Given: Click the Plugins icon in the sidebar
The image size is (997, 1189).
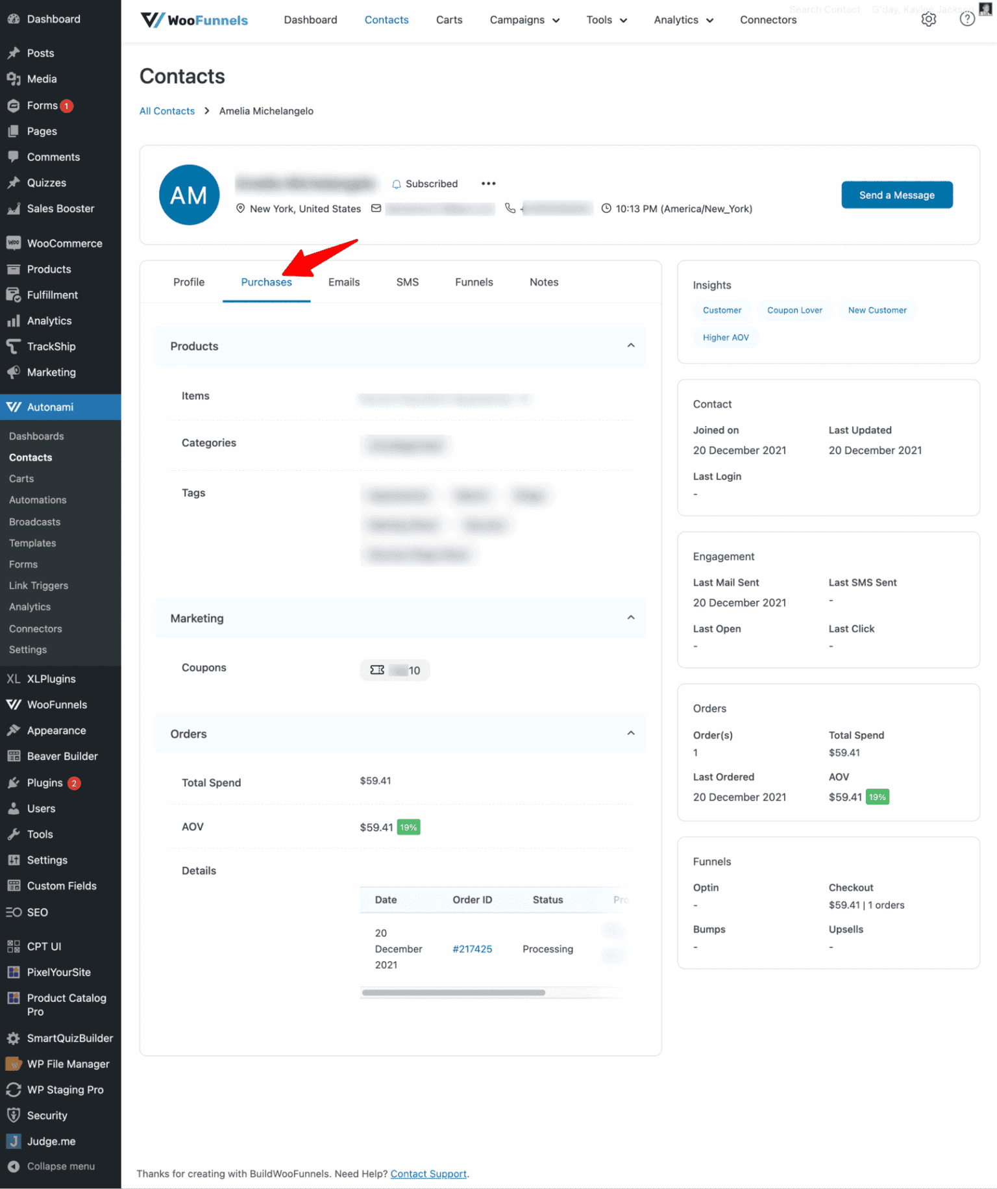Looking at the screenshot, I should 14,783.
